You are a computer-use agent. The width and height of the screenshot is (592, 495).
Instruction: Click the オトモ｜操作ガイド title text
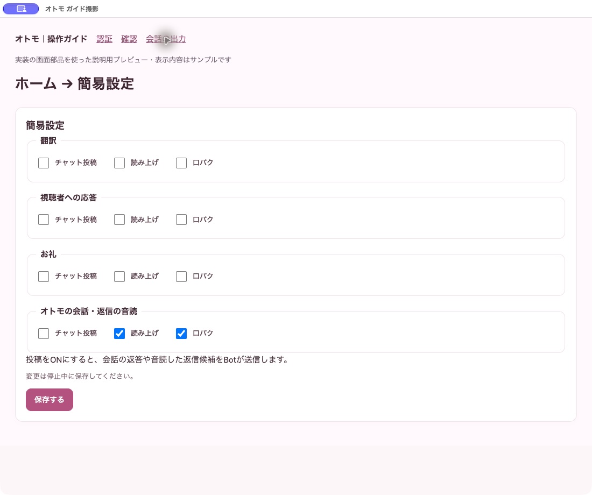(51, 39)
